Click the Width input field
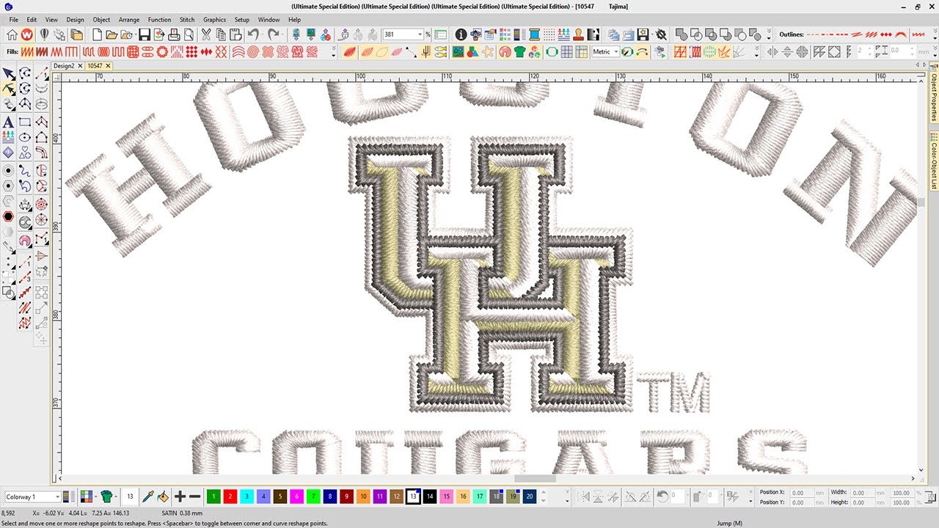The image size is (939, 528). click(861, 493)
